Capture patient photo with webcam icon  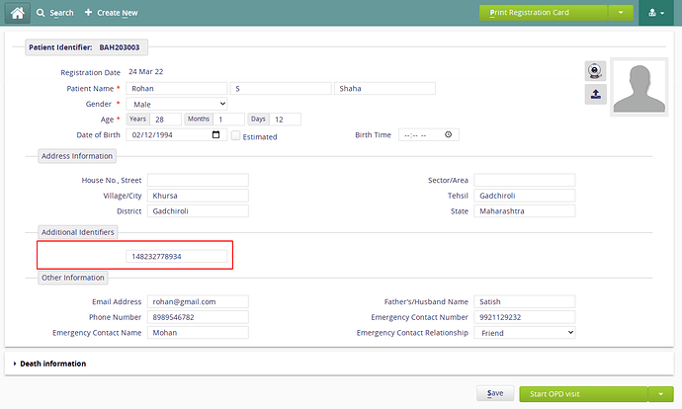[595, 71]
